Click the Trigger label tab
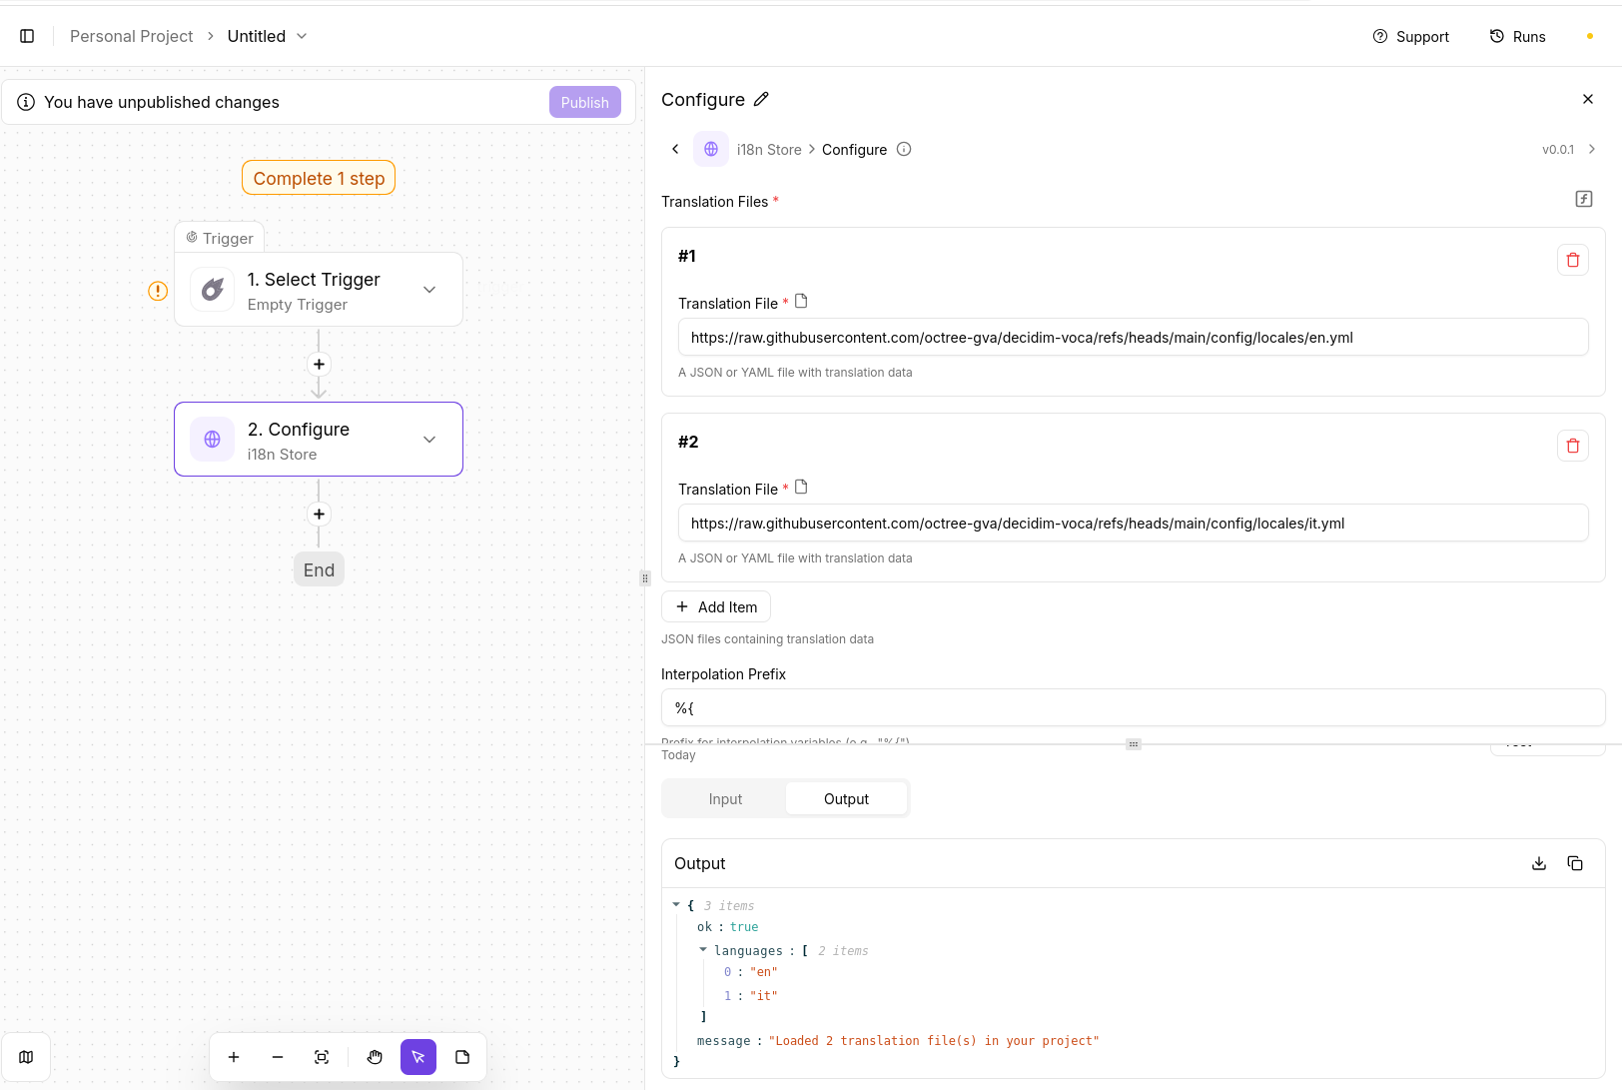The image size is (1622, 1090). (220, 238)
